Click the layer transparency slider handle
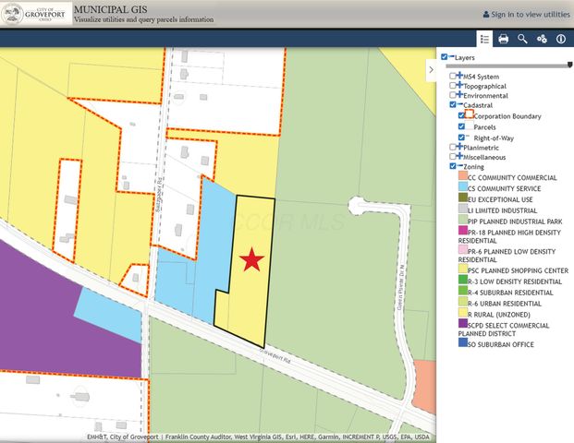The height and width of the screenshot is (443, 574). tap(569, 65)
